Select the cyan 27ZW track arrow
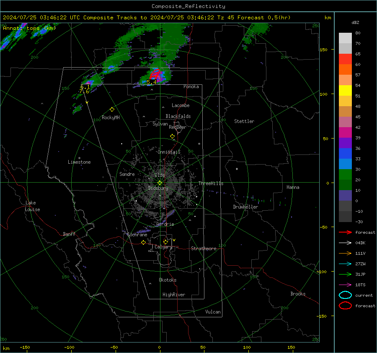The height and width of the screenshot is (353, 377). (345, 264)
